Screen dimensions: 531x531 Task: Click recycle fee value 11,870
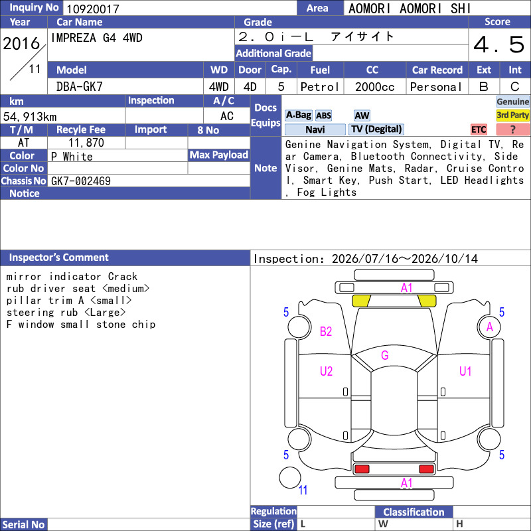[x=86, y=143]
